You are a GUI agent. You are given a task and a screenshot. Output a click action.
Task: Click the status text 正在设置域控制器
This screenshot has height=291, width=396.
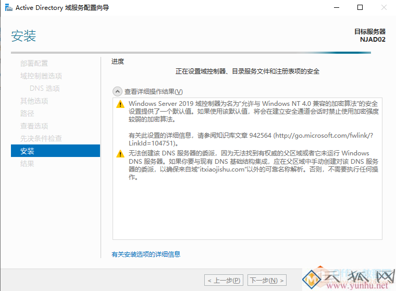click(247, 71)
